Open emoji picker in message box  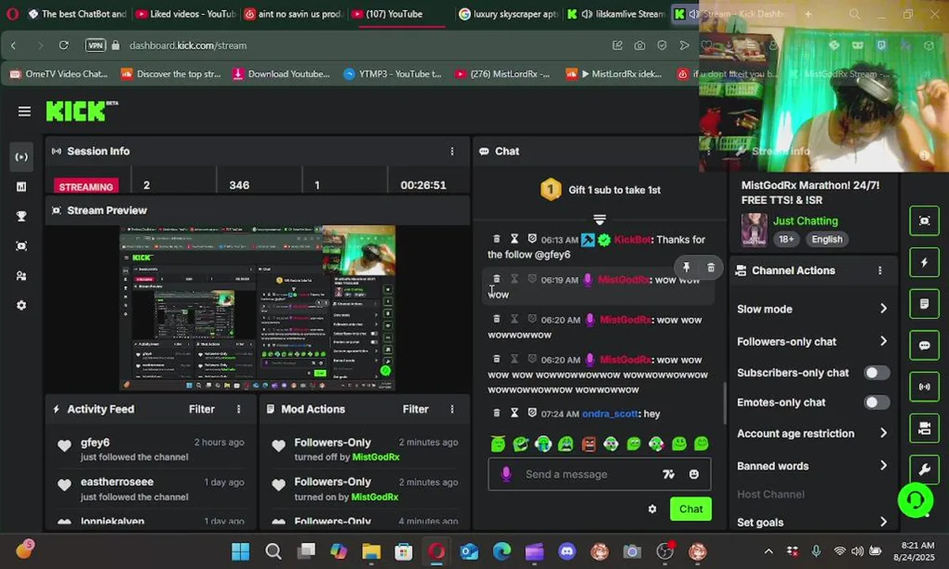coord(694,474)
